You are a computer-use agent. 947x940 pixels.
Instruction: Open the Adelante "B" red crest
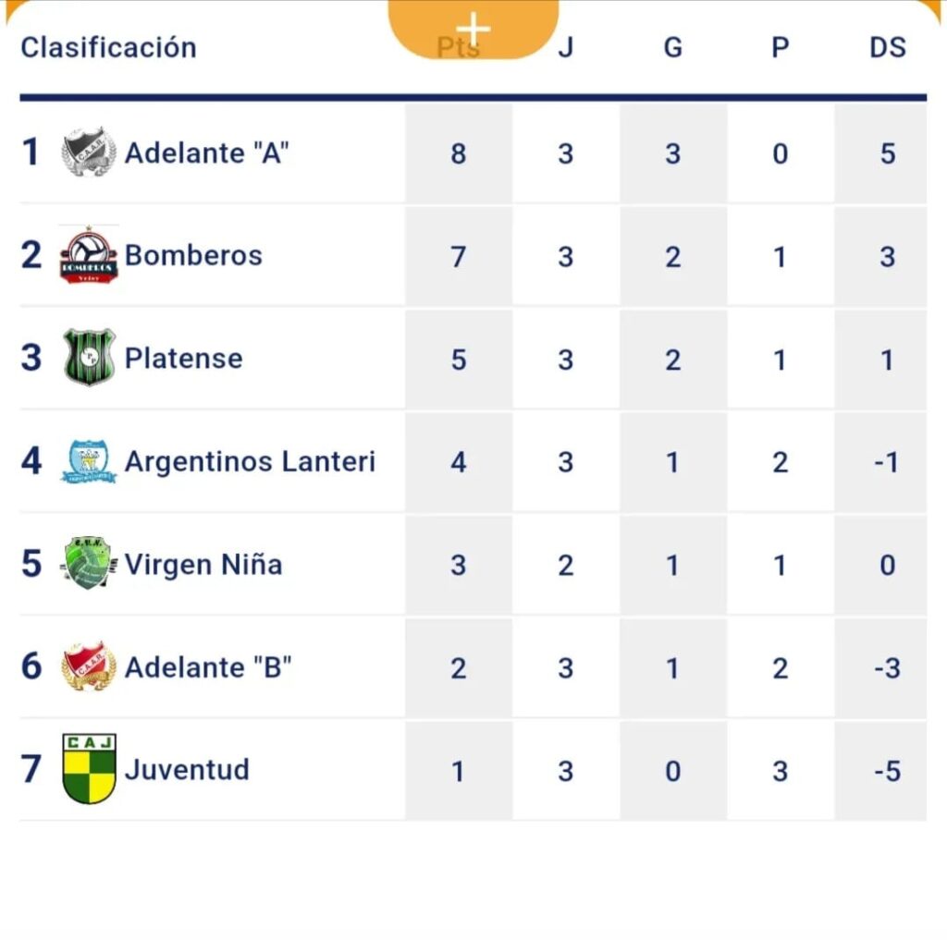click(89, 667)
